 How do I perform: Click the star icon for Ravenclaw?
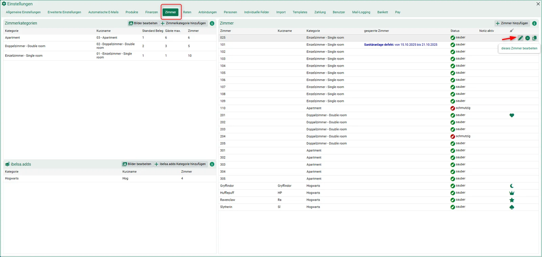tap(512, 200)
